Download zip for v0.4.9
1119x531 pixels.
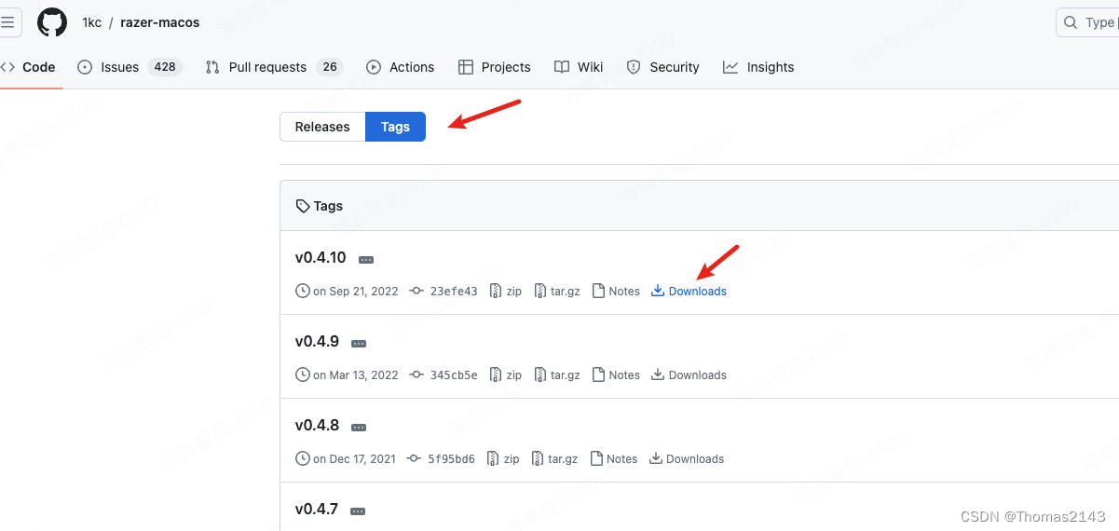point(506,374)
